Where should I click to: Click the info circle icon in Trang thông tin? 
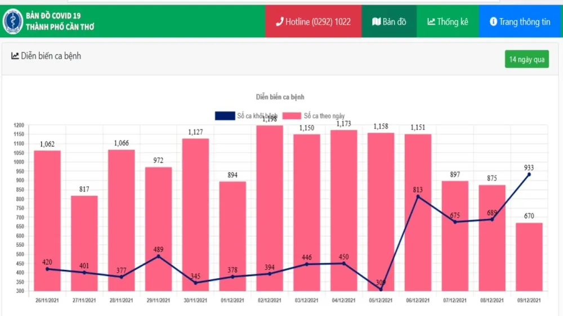[x=493, y=22]
